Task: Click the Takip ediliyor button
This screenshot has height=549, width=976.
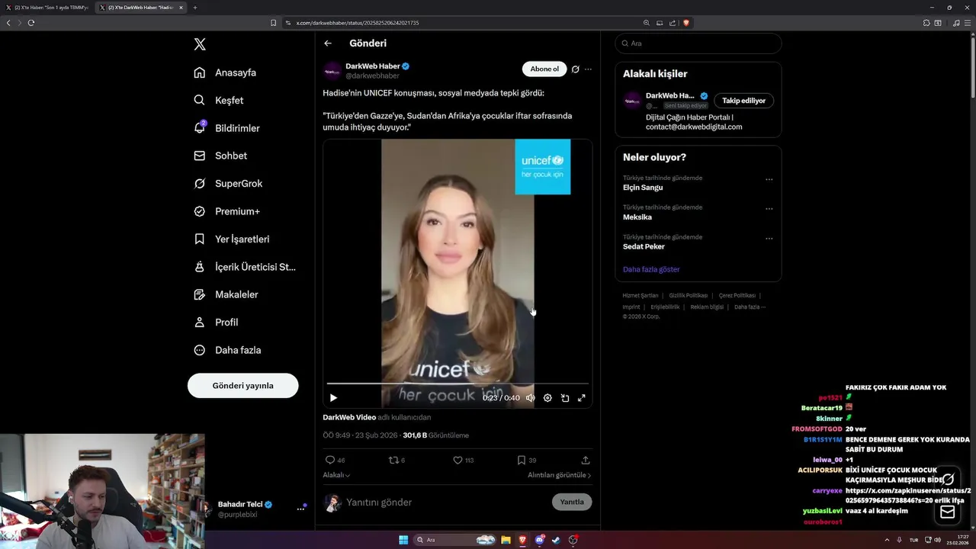Action: tap(743, 101)
